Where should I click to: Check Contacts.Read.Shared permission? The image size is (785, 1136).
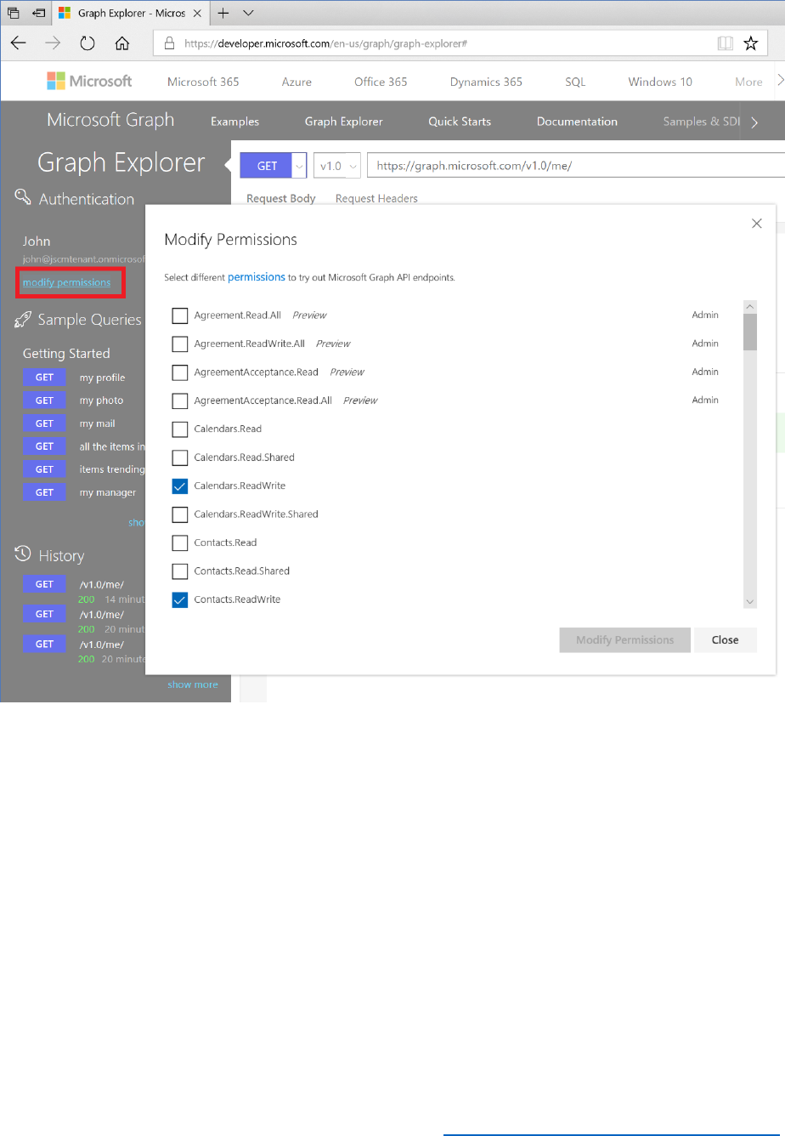pos(180,571)
